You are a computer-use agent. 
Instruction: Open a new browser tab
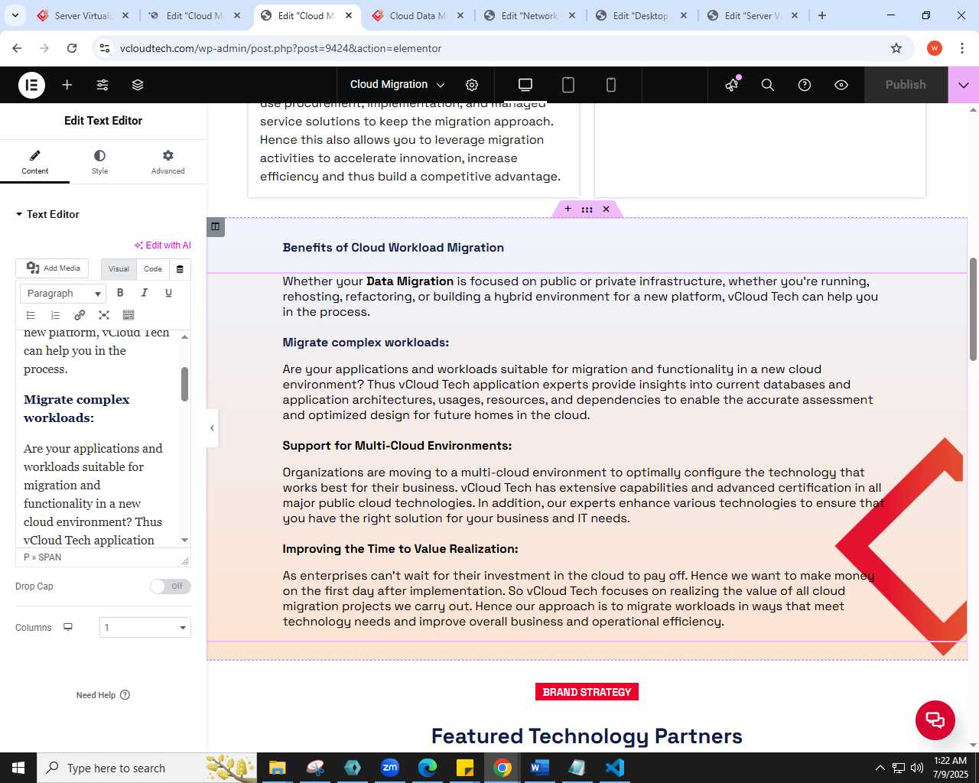[822, 15]
